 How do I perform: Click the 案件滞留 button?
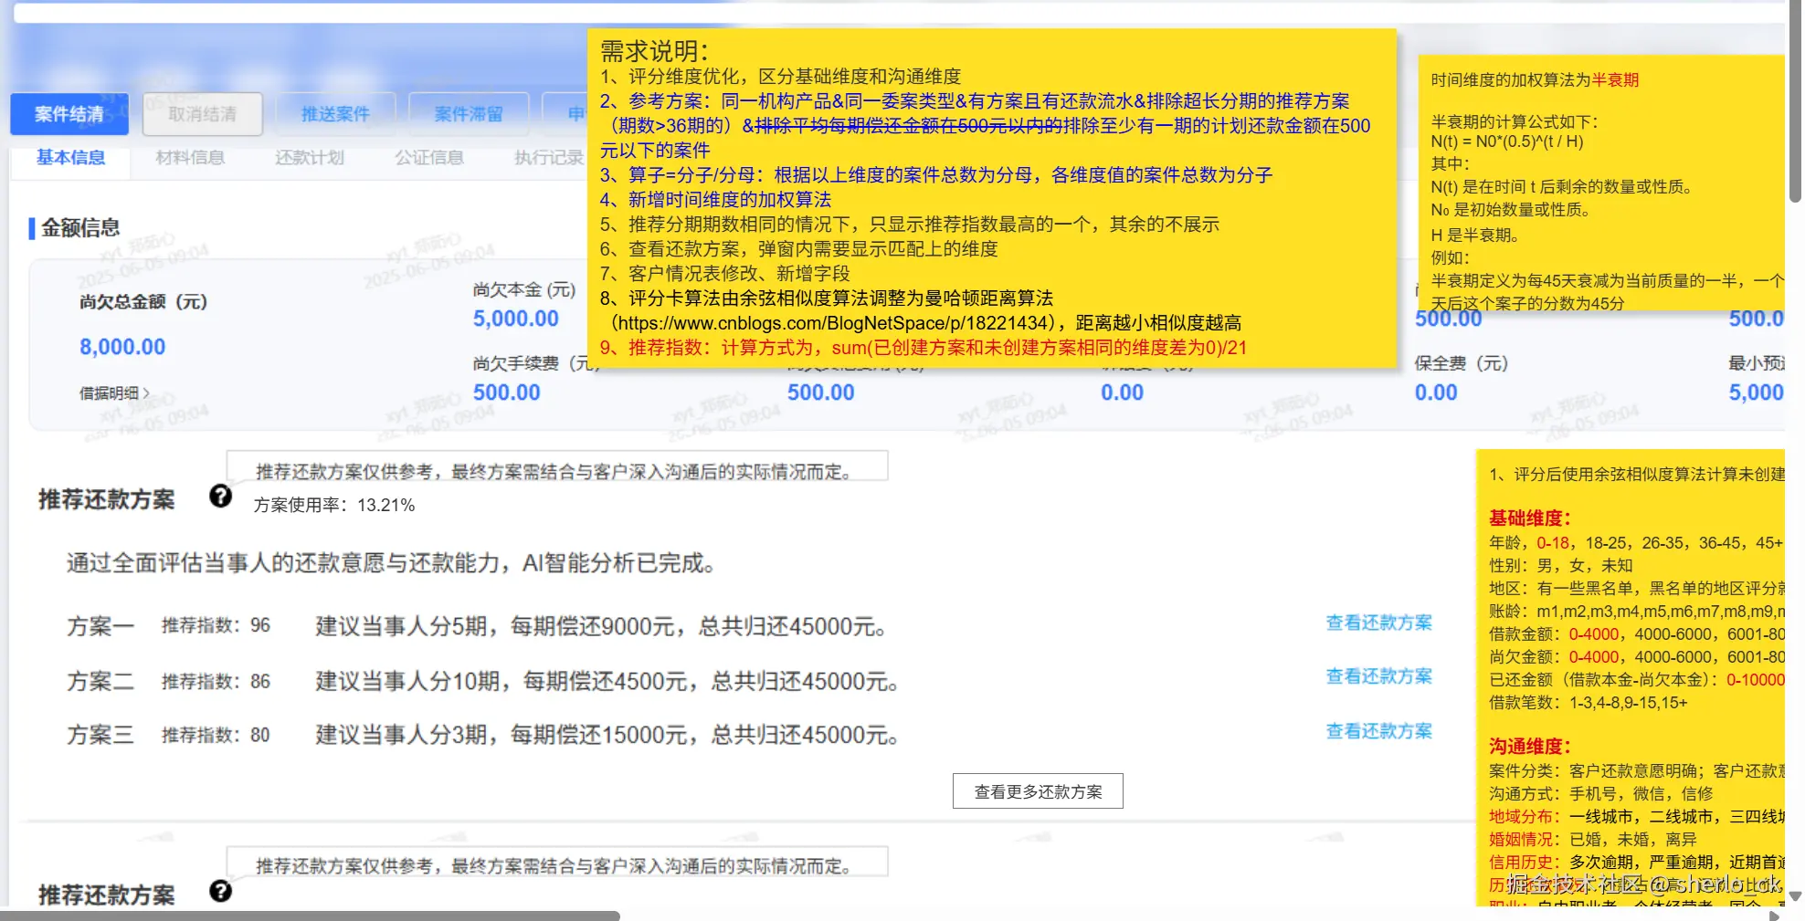469,114
